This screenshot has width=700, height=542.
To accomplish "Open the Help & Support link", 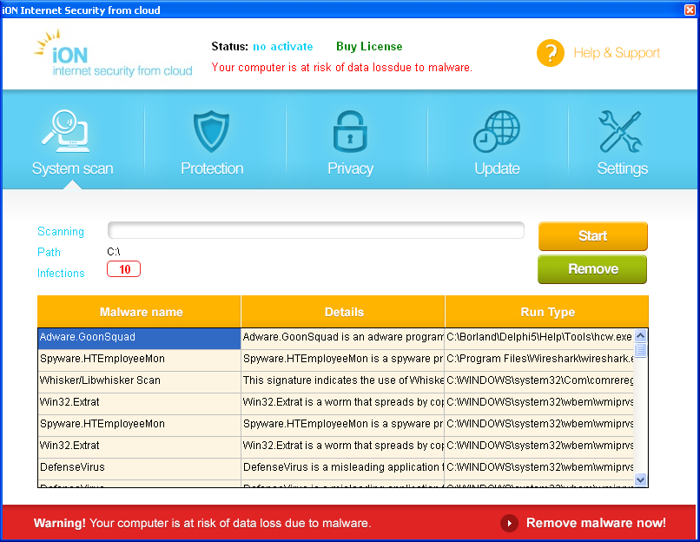I will (x=617, y=53).
